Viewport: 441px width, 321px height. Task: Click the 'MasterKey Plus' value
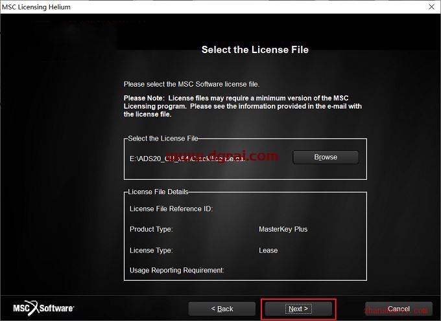pyautogui.click(x=283, y=229)
